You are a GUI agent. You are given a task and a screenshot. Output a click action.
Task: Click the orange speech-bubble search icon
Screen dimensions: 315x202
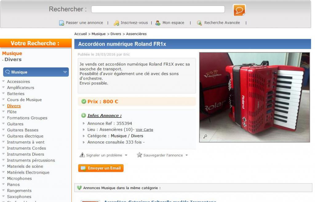point(239,10)
